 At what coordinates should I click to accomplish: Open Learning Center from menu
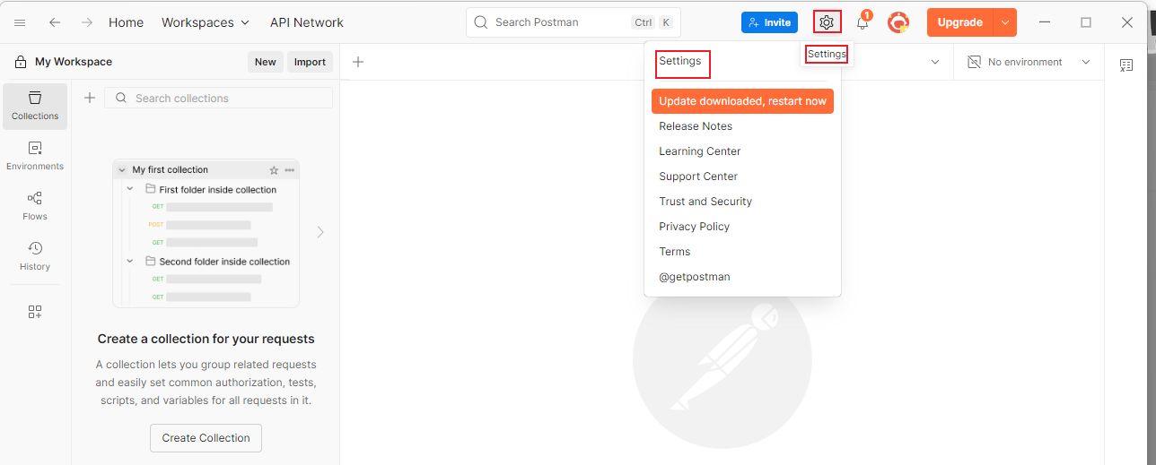click(700, 151)
